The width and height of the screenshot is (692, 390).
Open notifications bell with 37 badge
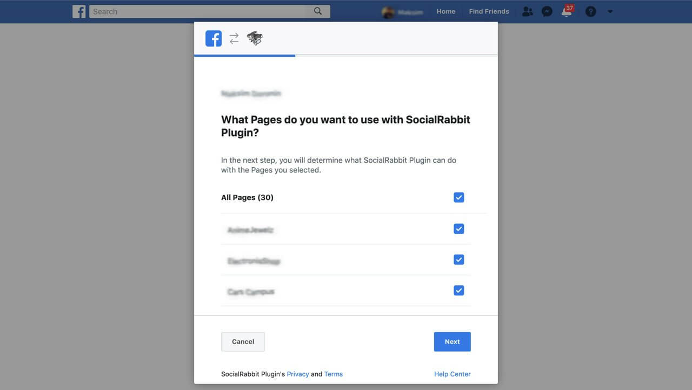click(x=567, y=11)
